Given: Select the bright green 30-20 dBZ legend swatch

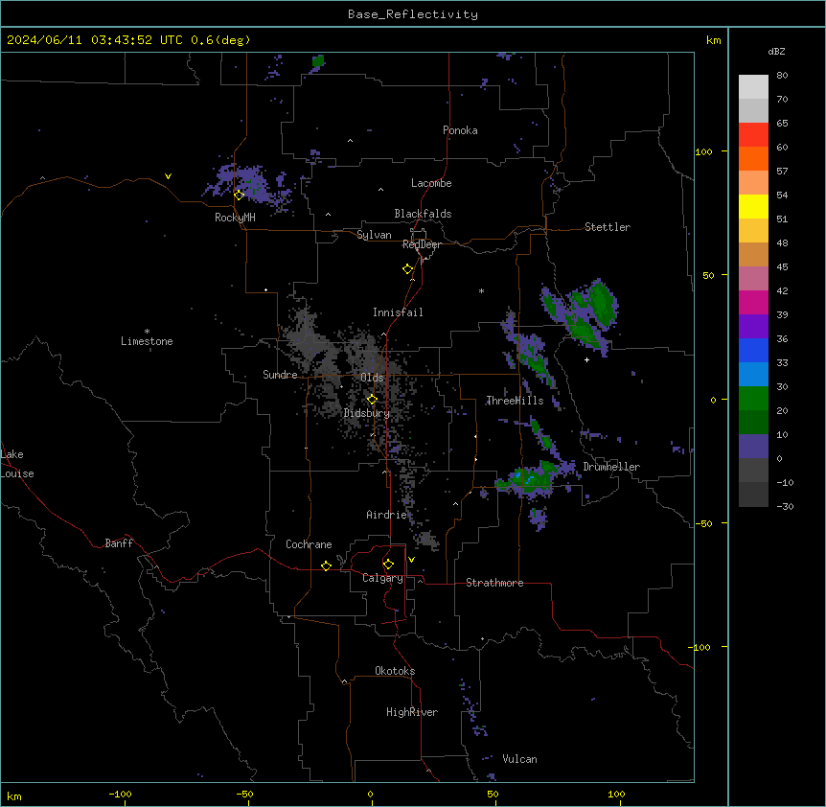Looking at the screenshot, I should click(x=753, y=399).
